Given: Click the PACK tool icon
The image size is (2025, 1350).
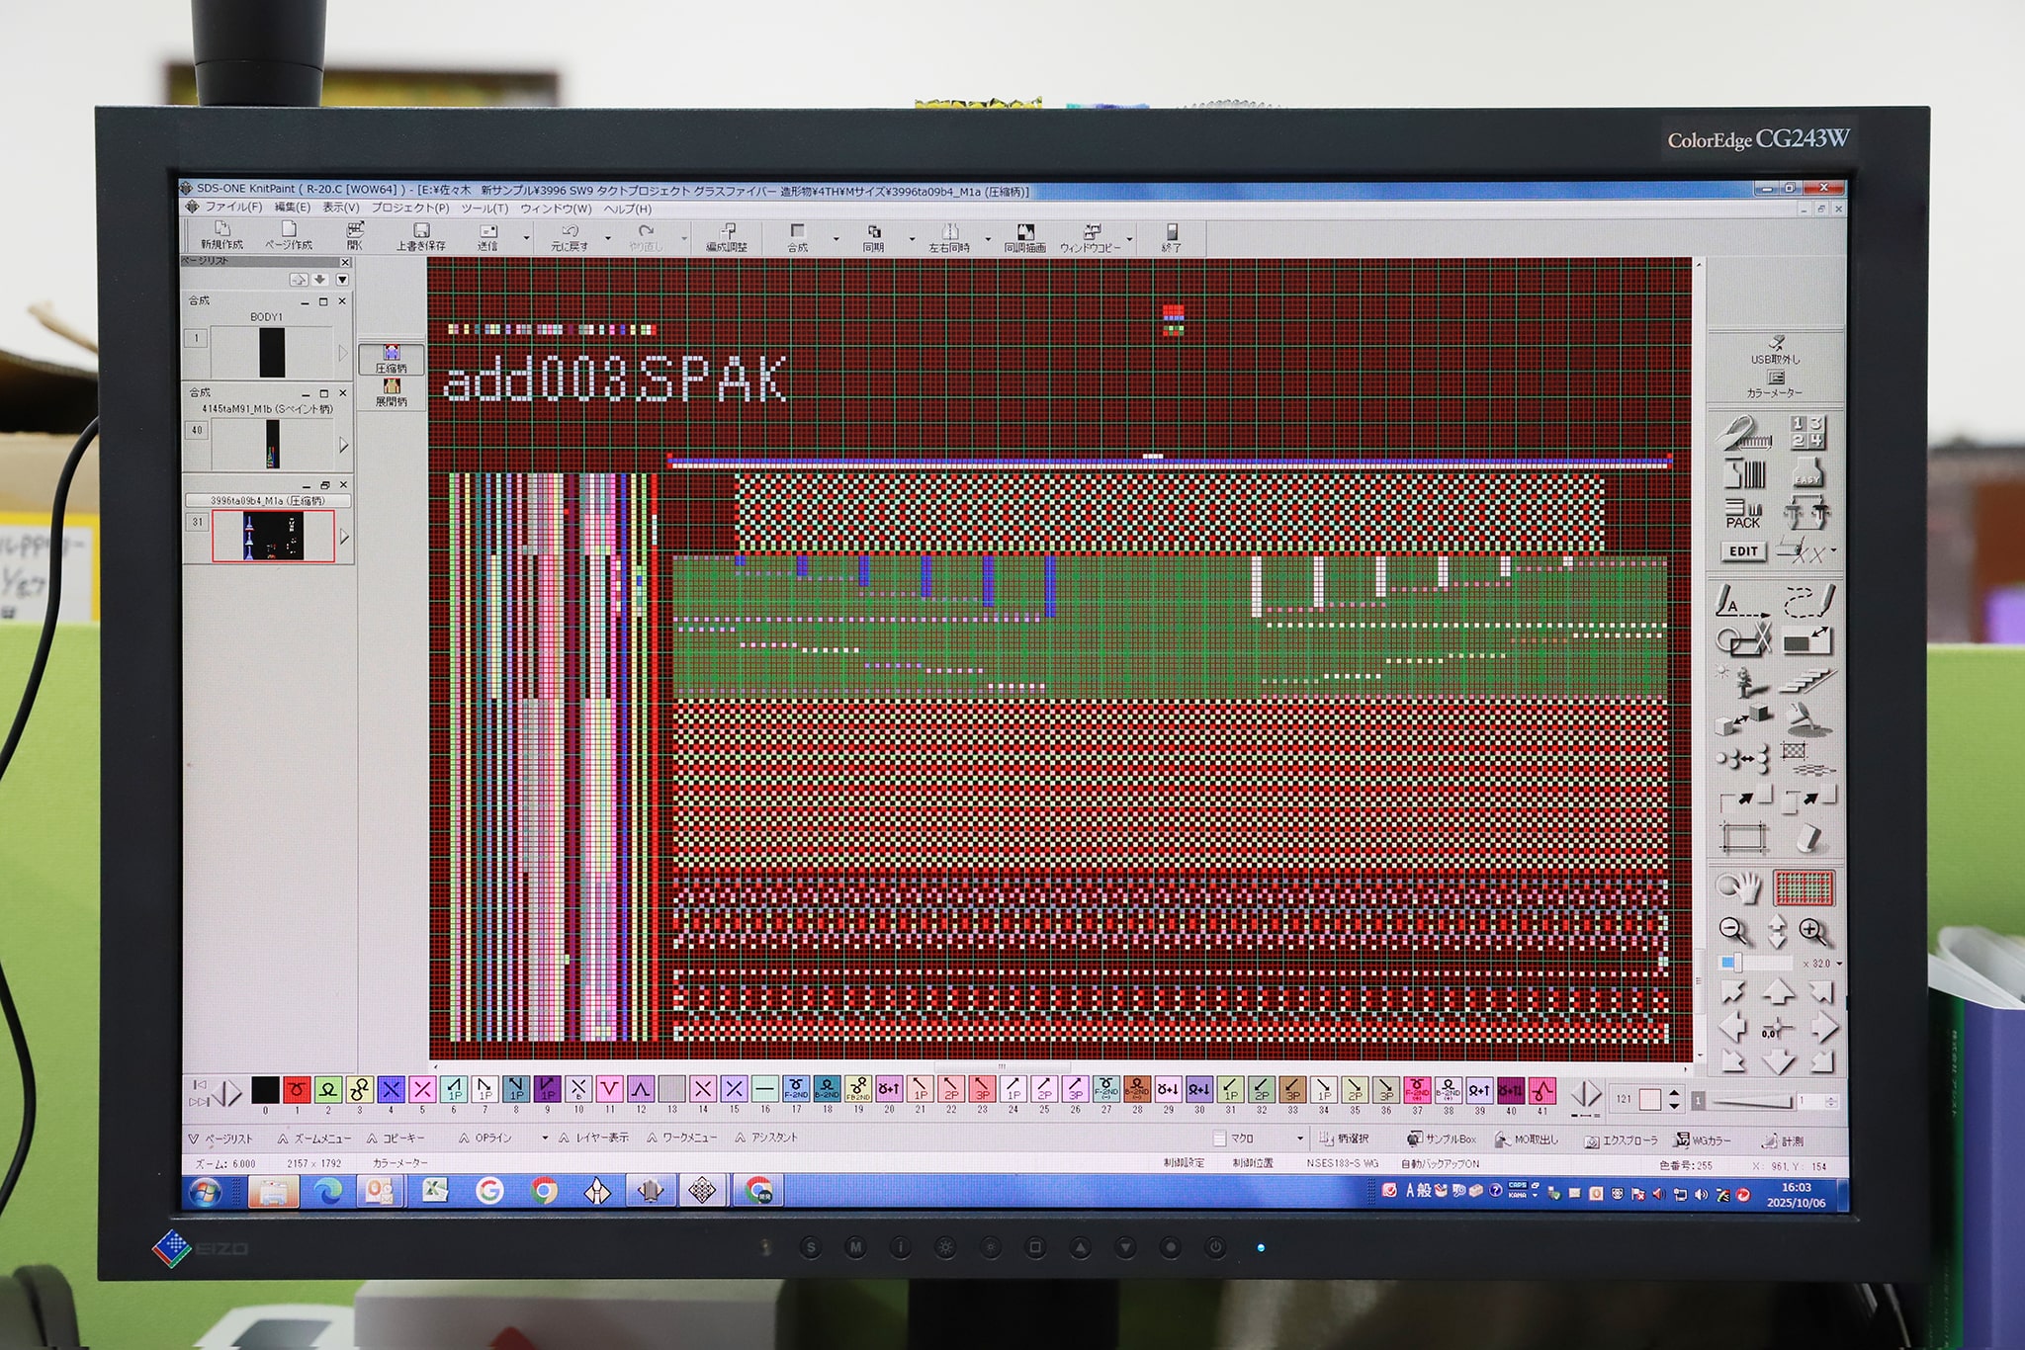Looking at the screenshot, I should tap(1742, 513).
